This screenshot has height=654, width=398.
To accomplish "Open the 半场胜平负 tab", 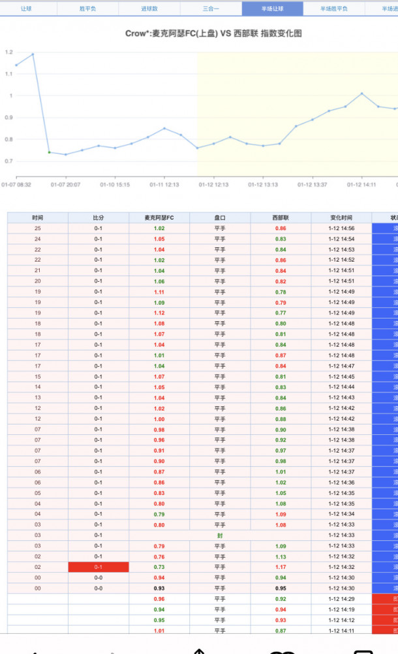I will click(334, 9).
